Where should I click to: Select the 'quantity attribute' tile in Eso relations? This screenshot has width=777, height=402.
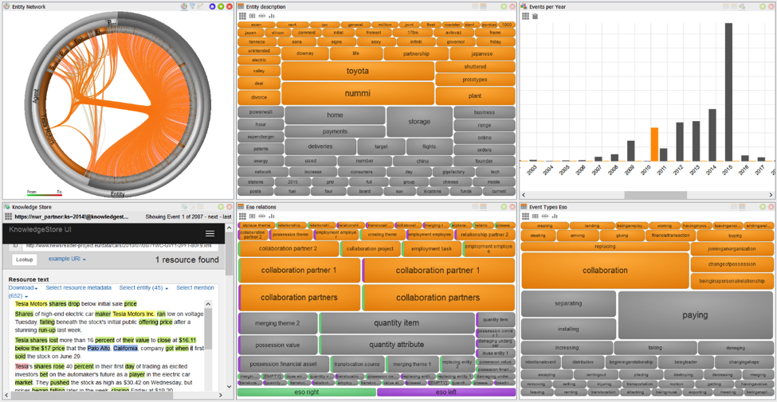click(397, 345)
